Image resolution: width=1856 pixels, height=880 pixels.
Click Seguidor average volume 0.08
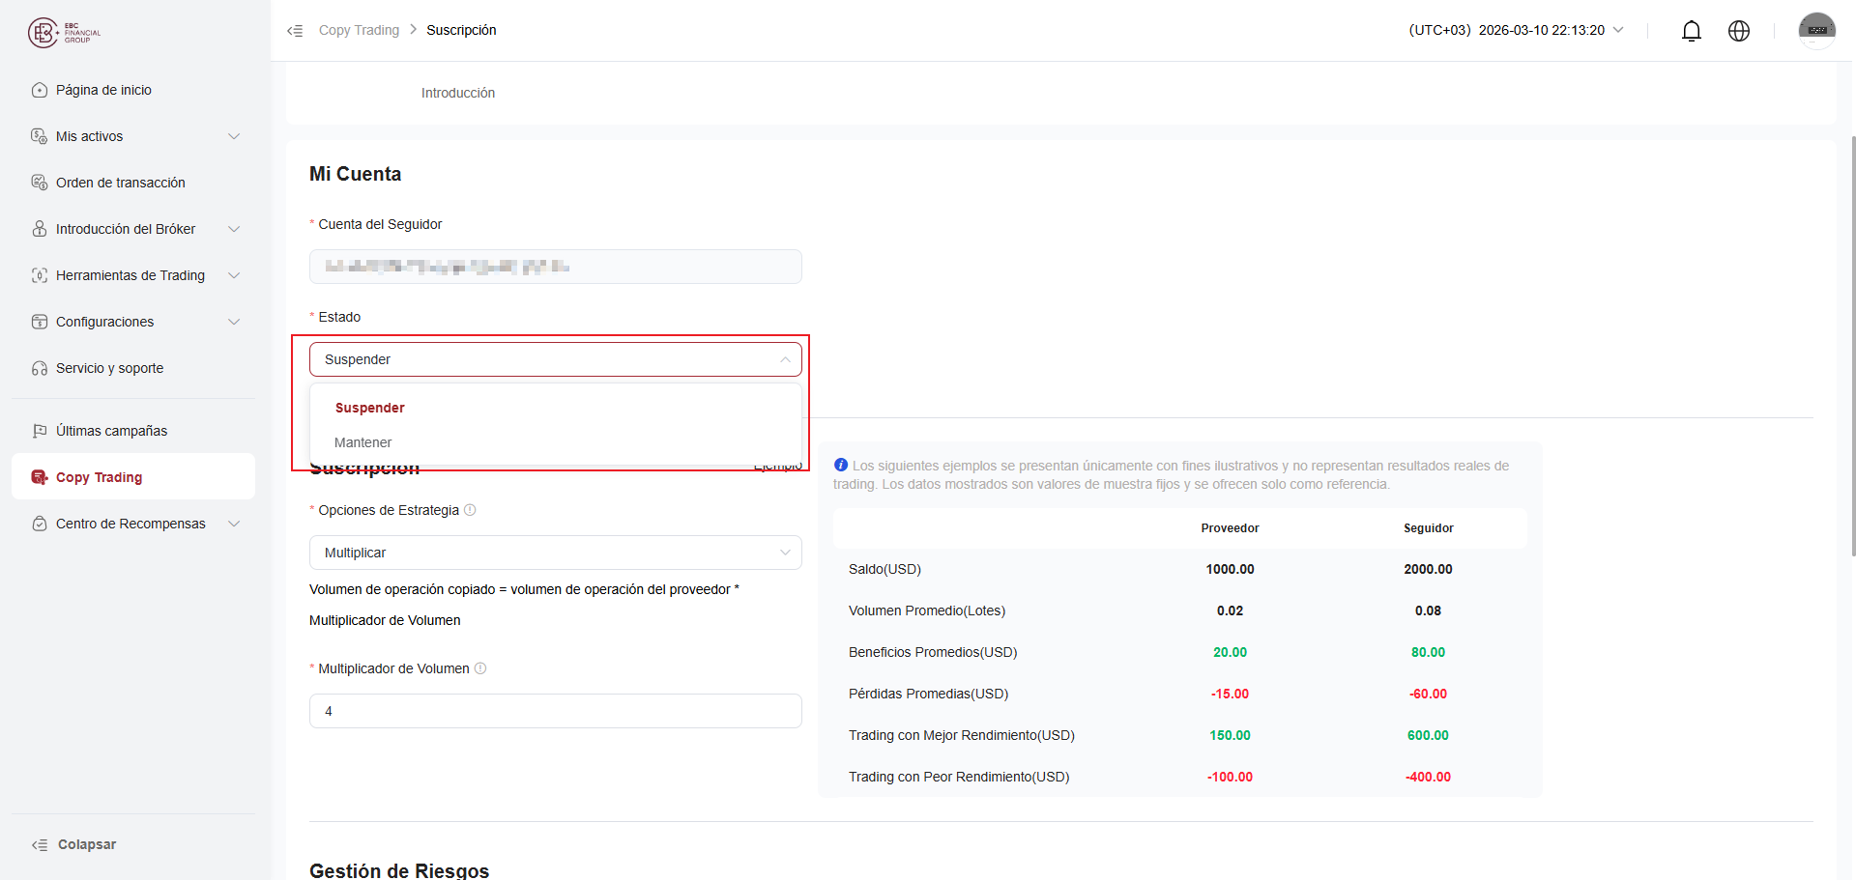coord(1428,610)
